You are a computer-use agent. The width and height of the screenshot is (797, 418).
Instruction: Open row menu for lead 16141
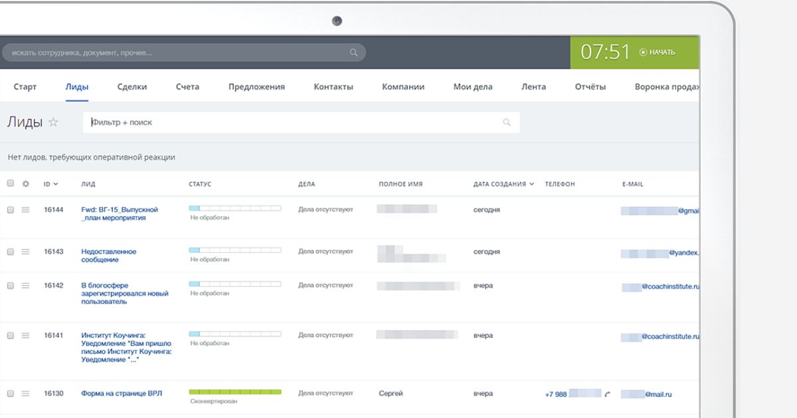tap(26, 336)
